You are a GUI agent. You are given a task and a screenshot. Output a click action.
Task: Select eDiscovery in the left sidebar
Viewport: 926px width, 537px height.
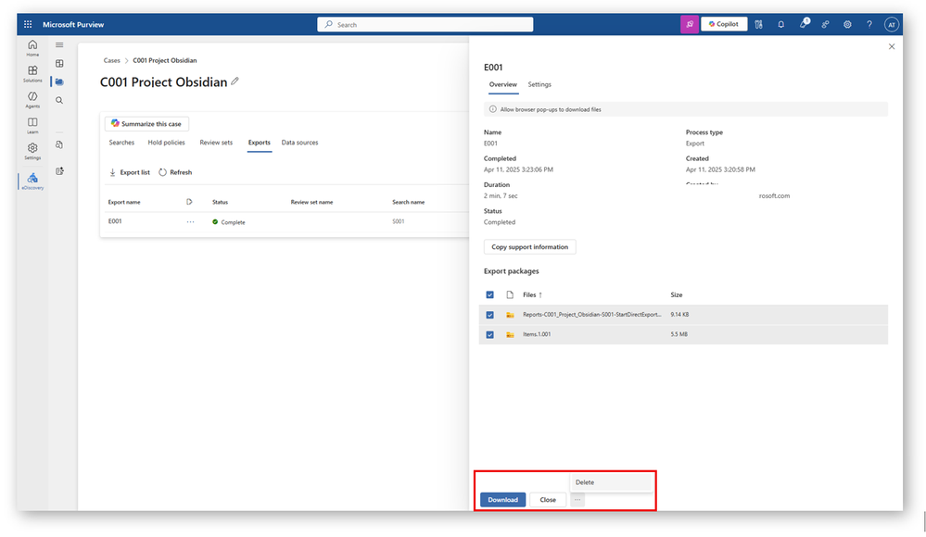click(x=32, y=181)
